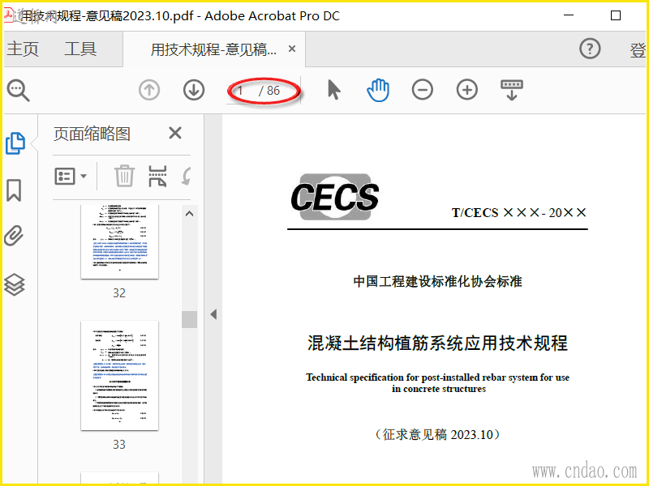Click the title 混凝土结构植筋系统应用技术规程

point(437,343)
